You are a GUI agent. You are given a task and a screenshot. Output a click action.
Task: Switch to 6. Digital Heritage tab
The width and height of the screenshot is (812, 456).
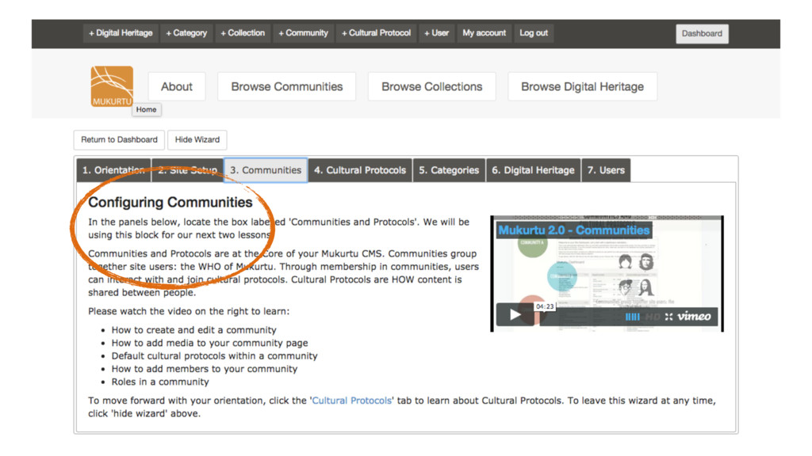coord(534,170)
